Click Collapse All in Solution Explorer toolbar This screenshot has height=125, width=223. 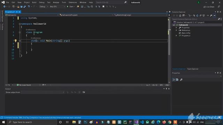point(200,15)
